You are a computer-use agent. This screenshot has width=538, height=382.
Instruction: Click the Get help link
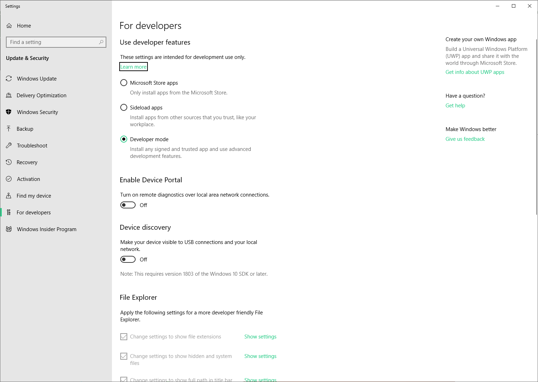click(455, 106)
